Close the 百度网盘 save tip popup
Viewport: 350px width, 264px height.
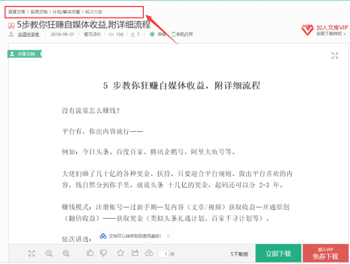pos(168,236)
